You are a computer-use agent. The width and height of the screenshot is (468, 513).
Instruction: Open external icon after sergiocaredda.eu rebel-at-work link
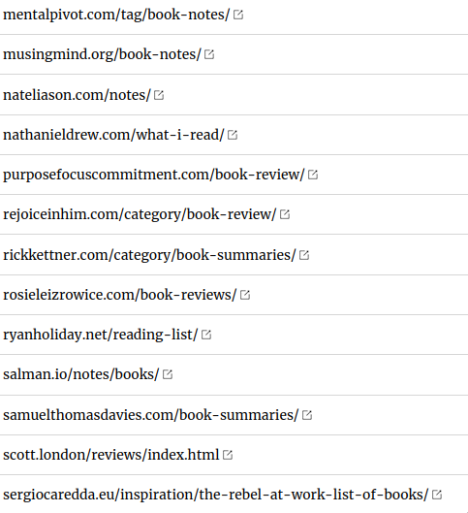pyautogui.click(x=437, y=495)
